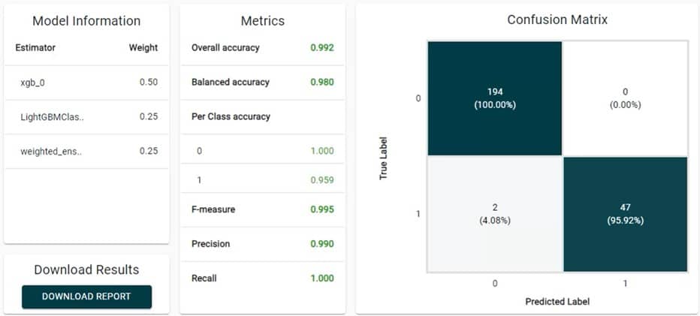Click the Confusion Matrix title
The image size is (700, 316).
(x=557, y=20)
